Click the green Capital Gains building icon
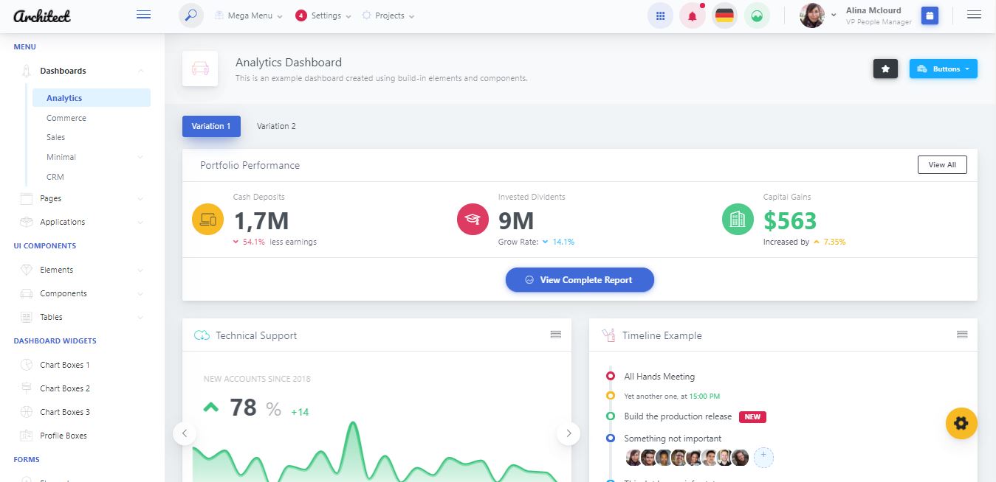This screenshot has width=996, height=482. coord(737,220)
